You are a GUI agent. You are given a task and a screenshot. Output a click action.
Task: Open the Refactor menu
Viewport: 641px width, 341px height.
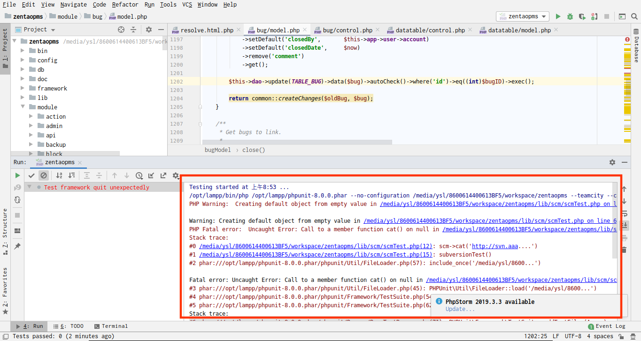pyautogui.click(x=125, y=4)
